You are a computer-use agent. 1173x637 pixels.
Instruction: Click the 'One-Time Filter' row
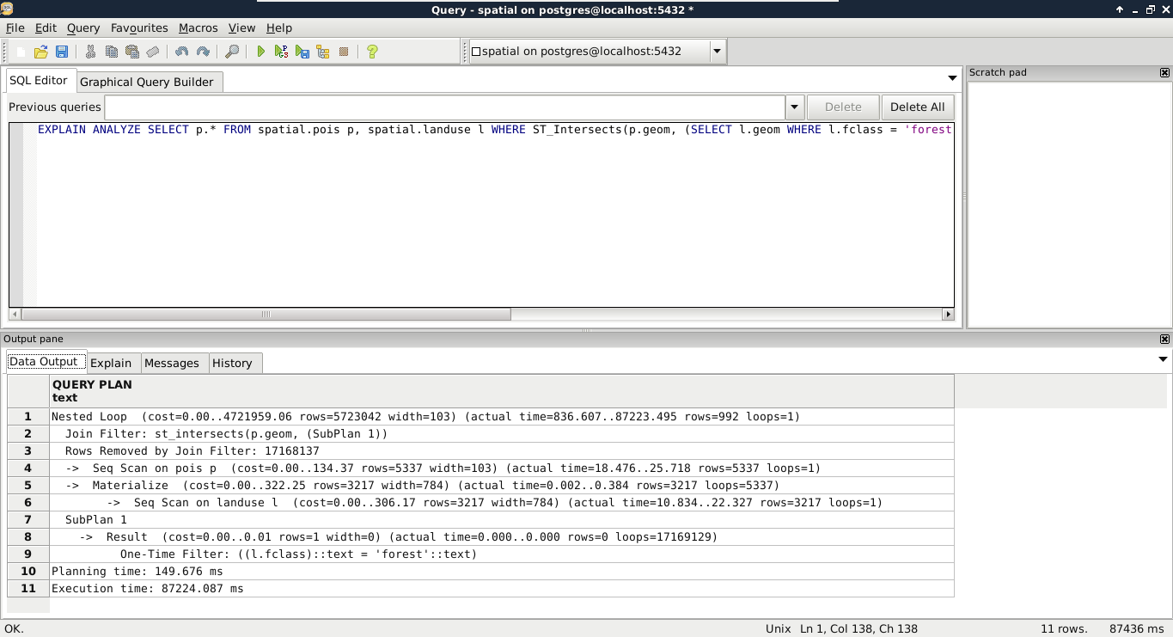(502, 554)
